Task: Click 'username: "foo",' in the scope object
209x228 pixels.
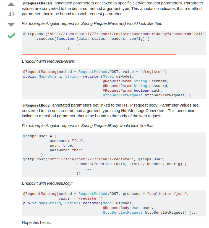Action: click(67, 141)
